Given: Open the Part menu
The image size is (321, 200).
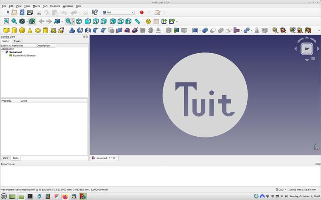Looking at the screenshot, I should [45, 6].
